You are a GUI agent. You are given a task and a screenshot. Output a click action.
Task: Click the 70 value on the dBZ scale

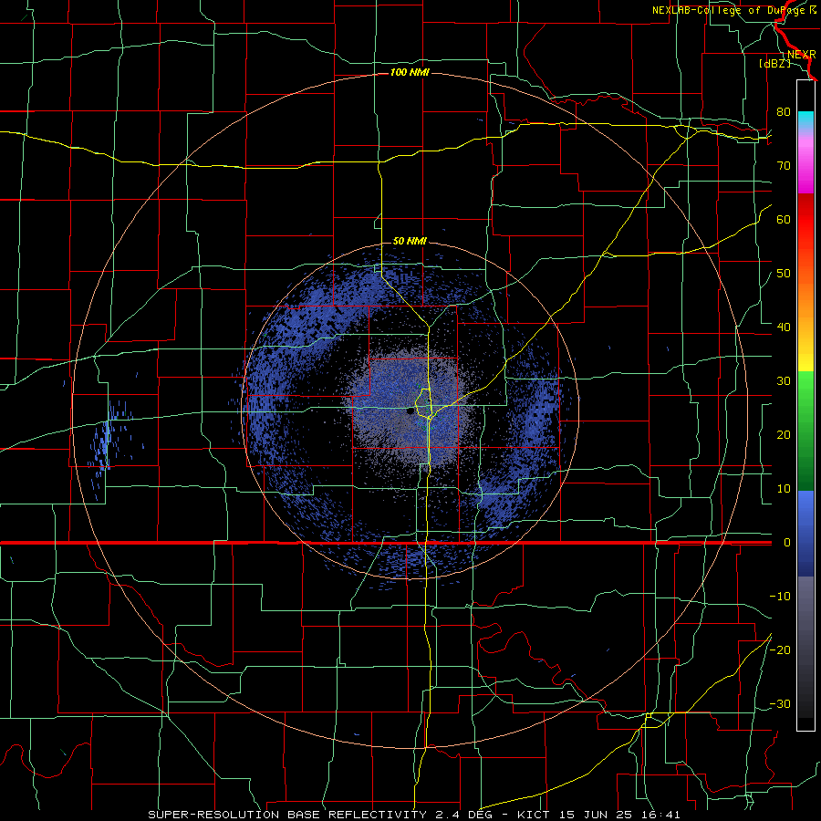click(784, 166)
